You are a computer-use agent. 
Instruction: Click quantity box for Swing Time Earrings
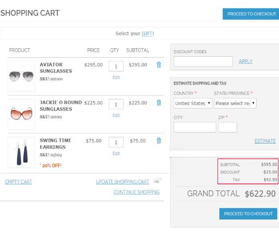pyautogui.click(x=116, y=142)
